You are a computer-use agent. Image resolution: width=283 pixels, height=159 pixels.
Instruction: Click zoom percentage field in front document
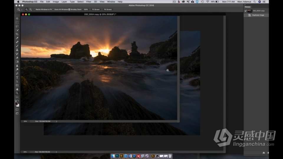(25, 121)
